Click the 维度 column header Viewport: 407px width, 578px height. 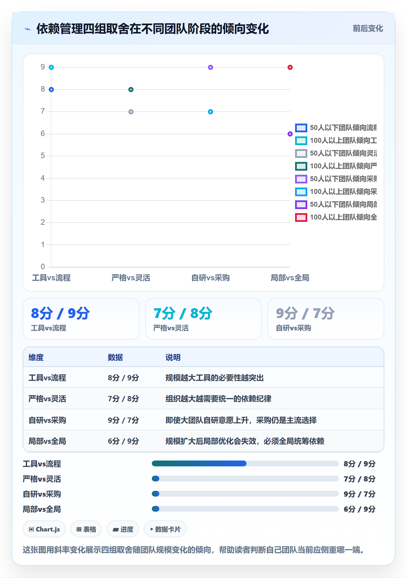point(36,357)
